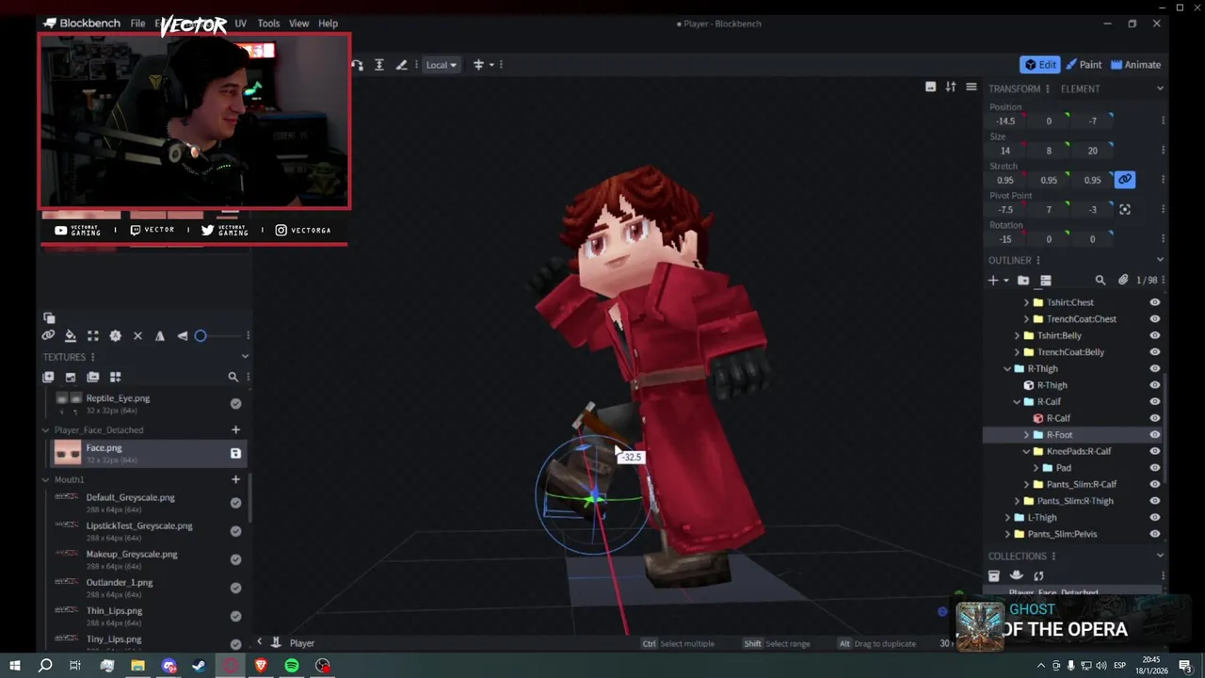Open Spotify from the Windows taskbar
1205x678 pixels.
coord(292,666)
